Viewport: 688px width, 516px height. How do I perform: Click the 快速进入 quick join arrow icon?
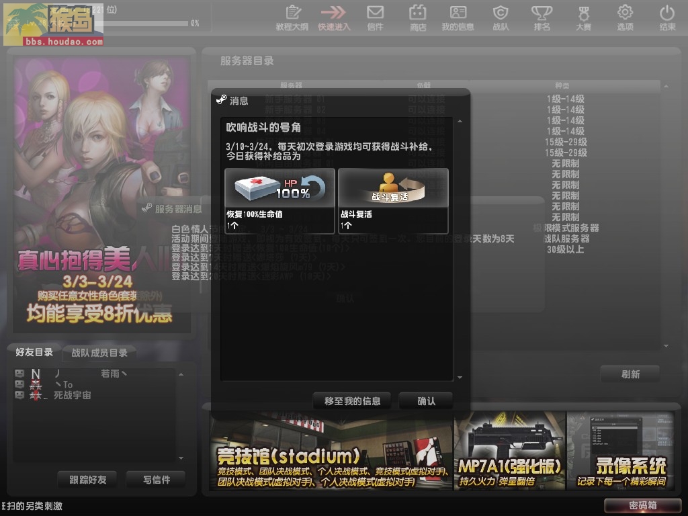pos(334,17)
